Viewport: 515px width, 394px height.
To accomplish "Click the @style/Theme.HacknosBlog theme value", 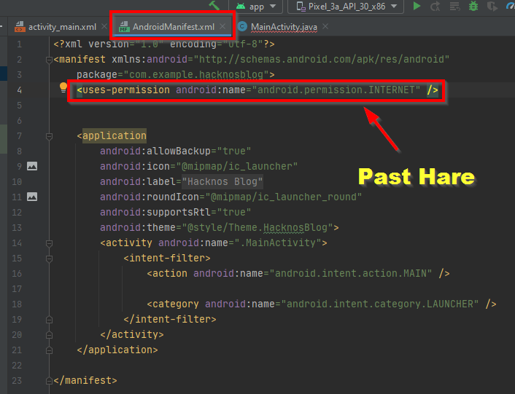I will coord(257,227).
